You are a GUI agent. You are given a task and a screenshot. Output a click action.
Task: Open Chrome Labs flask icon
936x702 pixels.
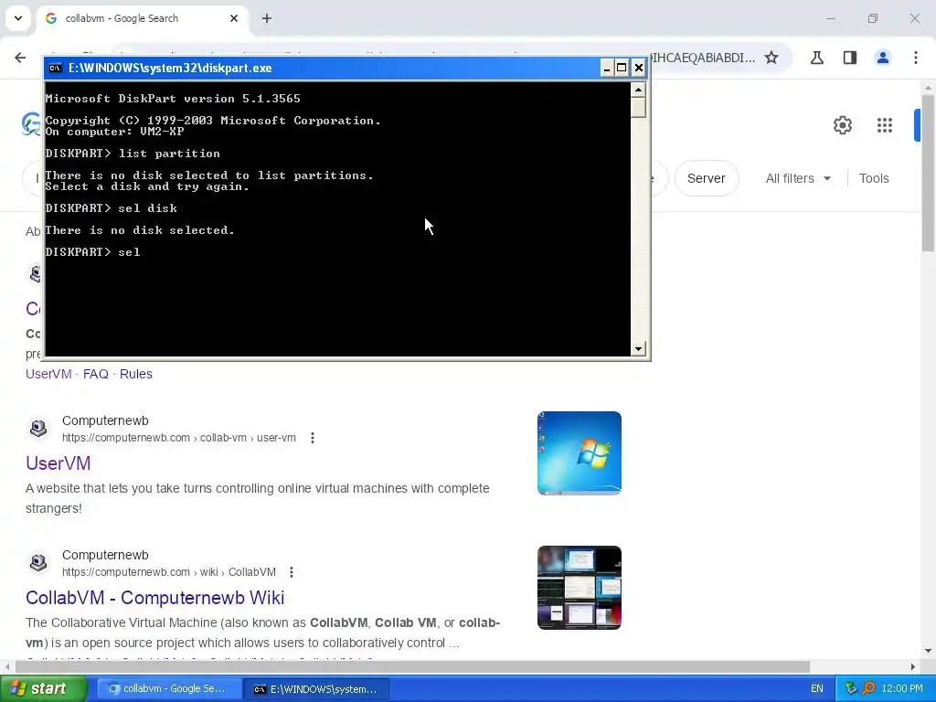pyautogui.click(x=816, y=58)
